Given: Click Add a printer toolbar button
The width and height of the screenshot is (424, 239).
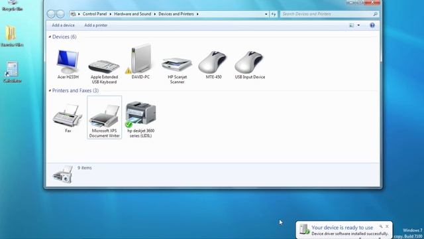Looking at the screenshot, I should (x=95, y=25).
